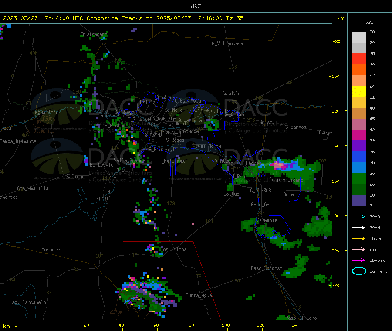This screenshot has width=392, height=331.
Task: Click the '0' km tick on bottom axis
Action: click(52, 325)
